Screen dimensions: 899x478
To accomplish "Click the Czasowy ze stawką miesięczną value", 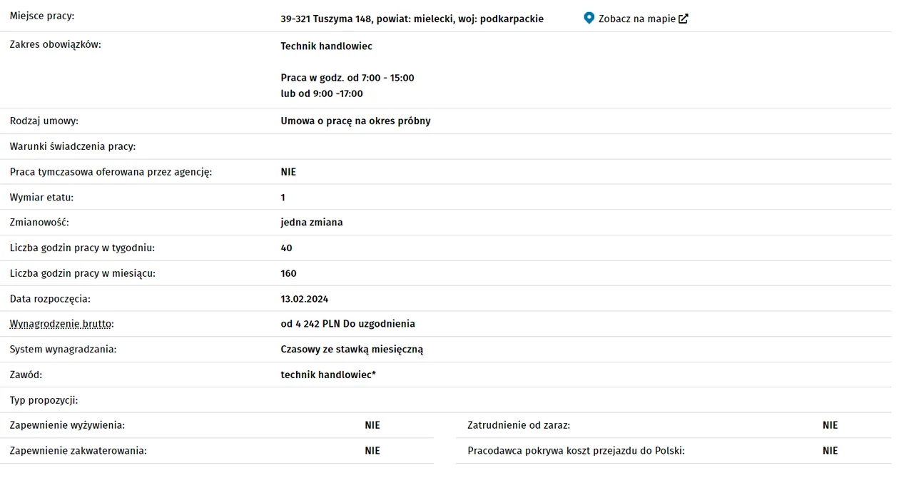I will pyautogui.click(x=352, y=350).
